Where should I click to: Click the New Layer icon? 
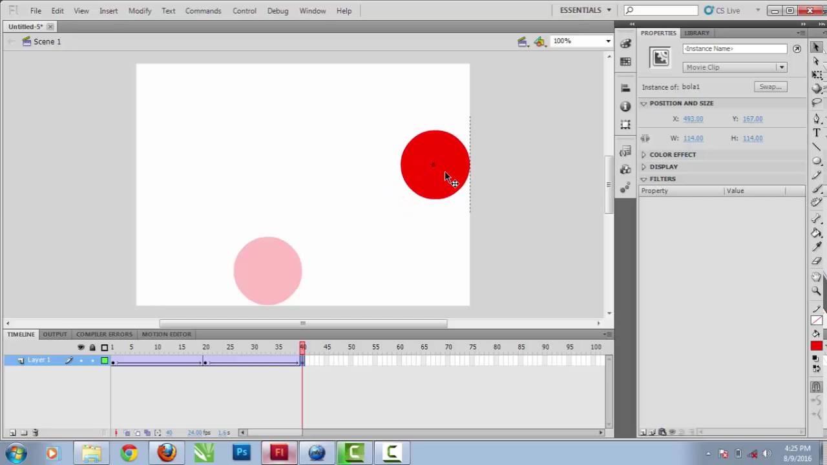[12, 433]
